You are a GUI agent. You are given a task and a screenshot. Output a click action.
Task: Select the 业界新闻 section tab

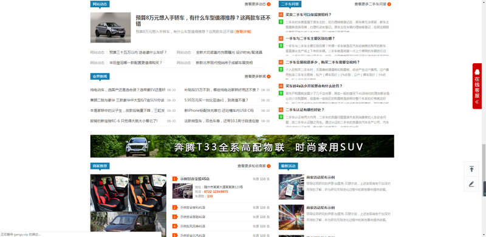coord(100,77)
